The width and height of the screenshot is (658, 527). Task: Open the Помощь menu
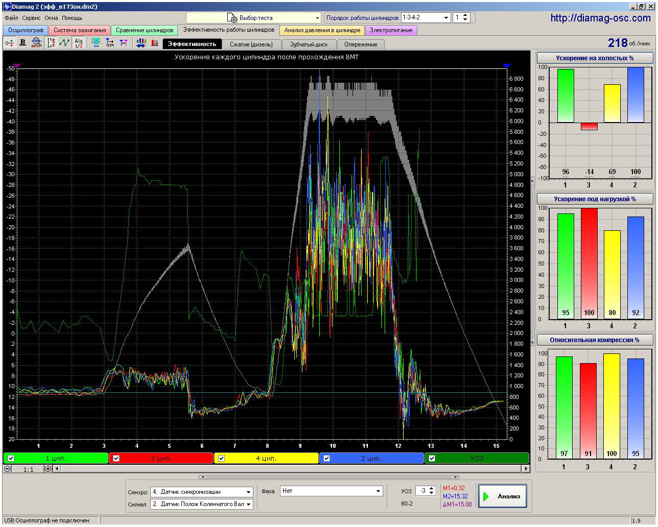72,18
